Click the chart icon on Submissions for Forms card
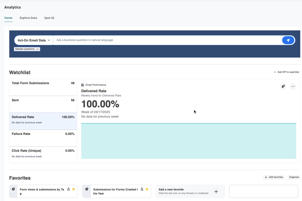Viewport: 302px width, 201px height. [x=87, y=189]
